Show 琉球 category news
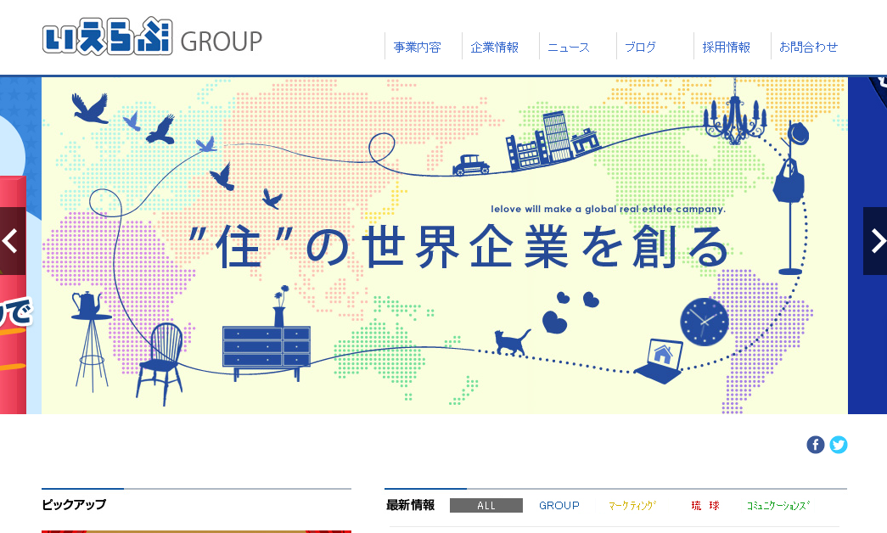Image resolution: width=887 pixels, height=533 pixels. click(x=705, y=505)
